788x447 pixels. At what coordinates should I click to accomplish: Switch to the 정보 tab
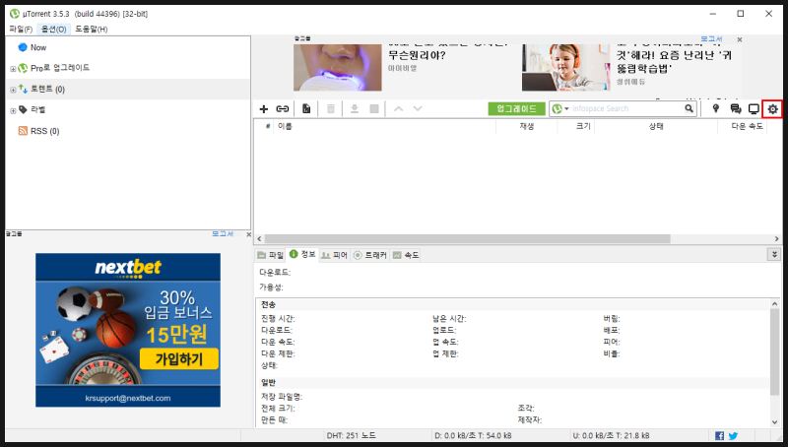pos(302,255)
